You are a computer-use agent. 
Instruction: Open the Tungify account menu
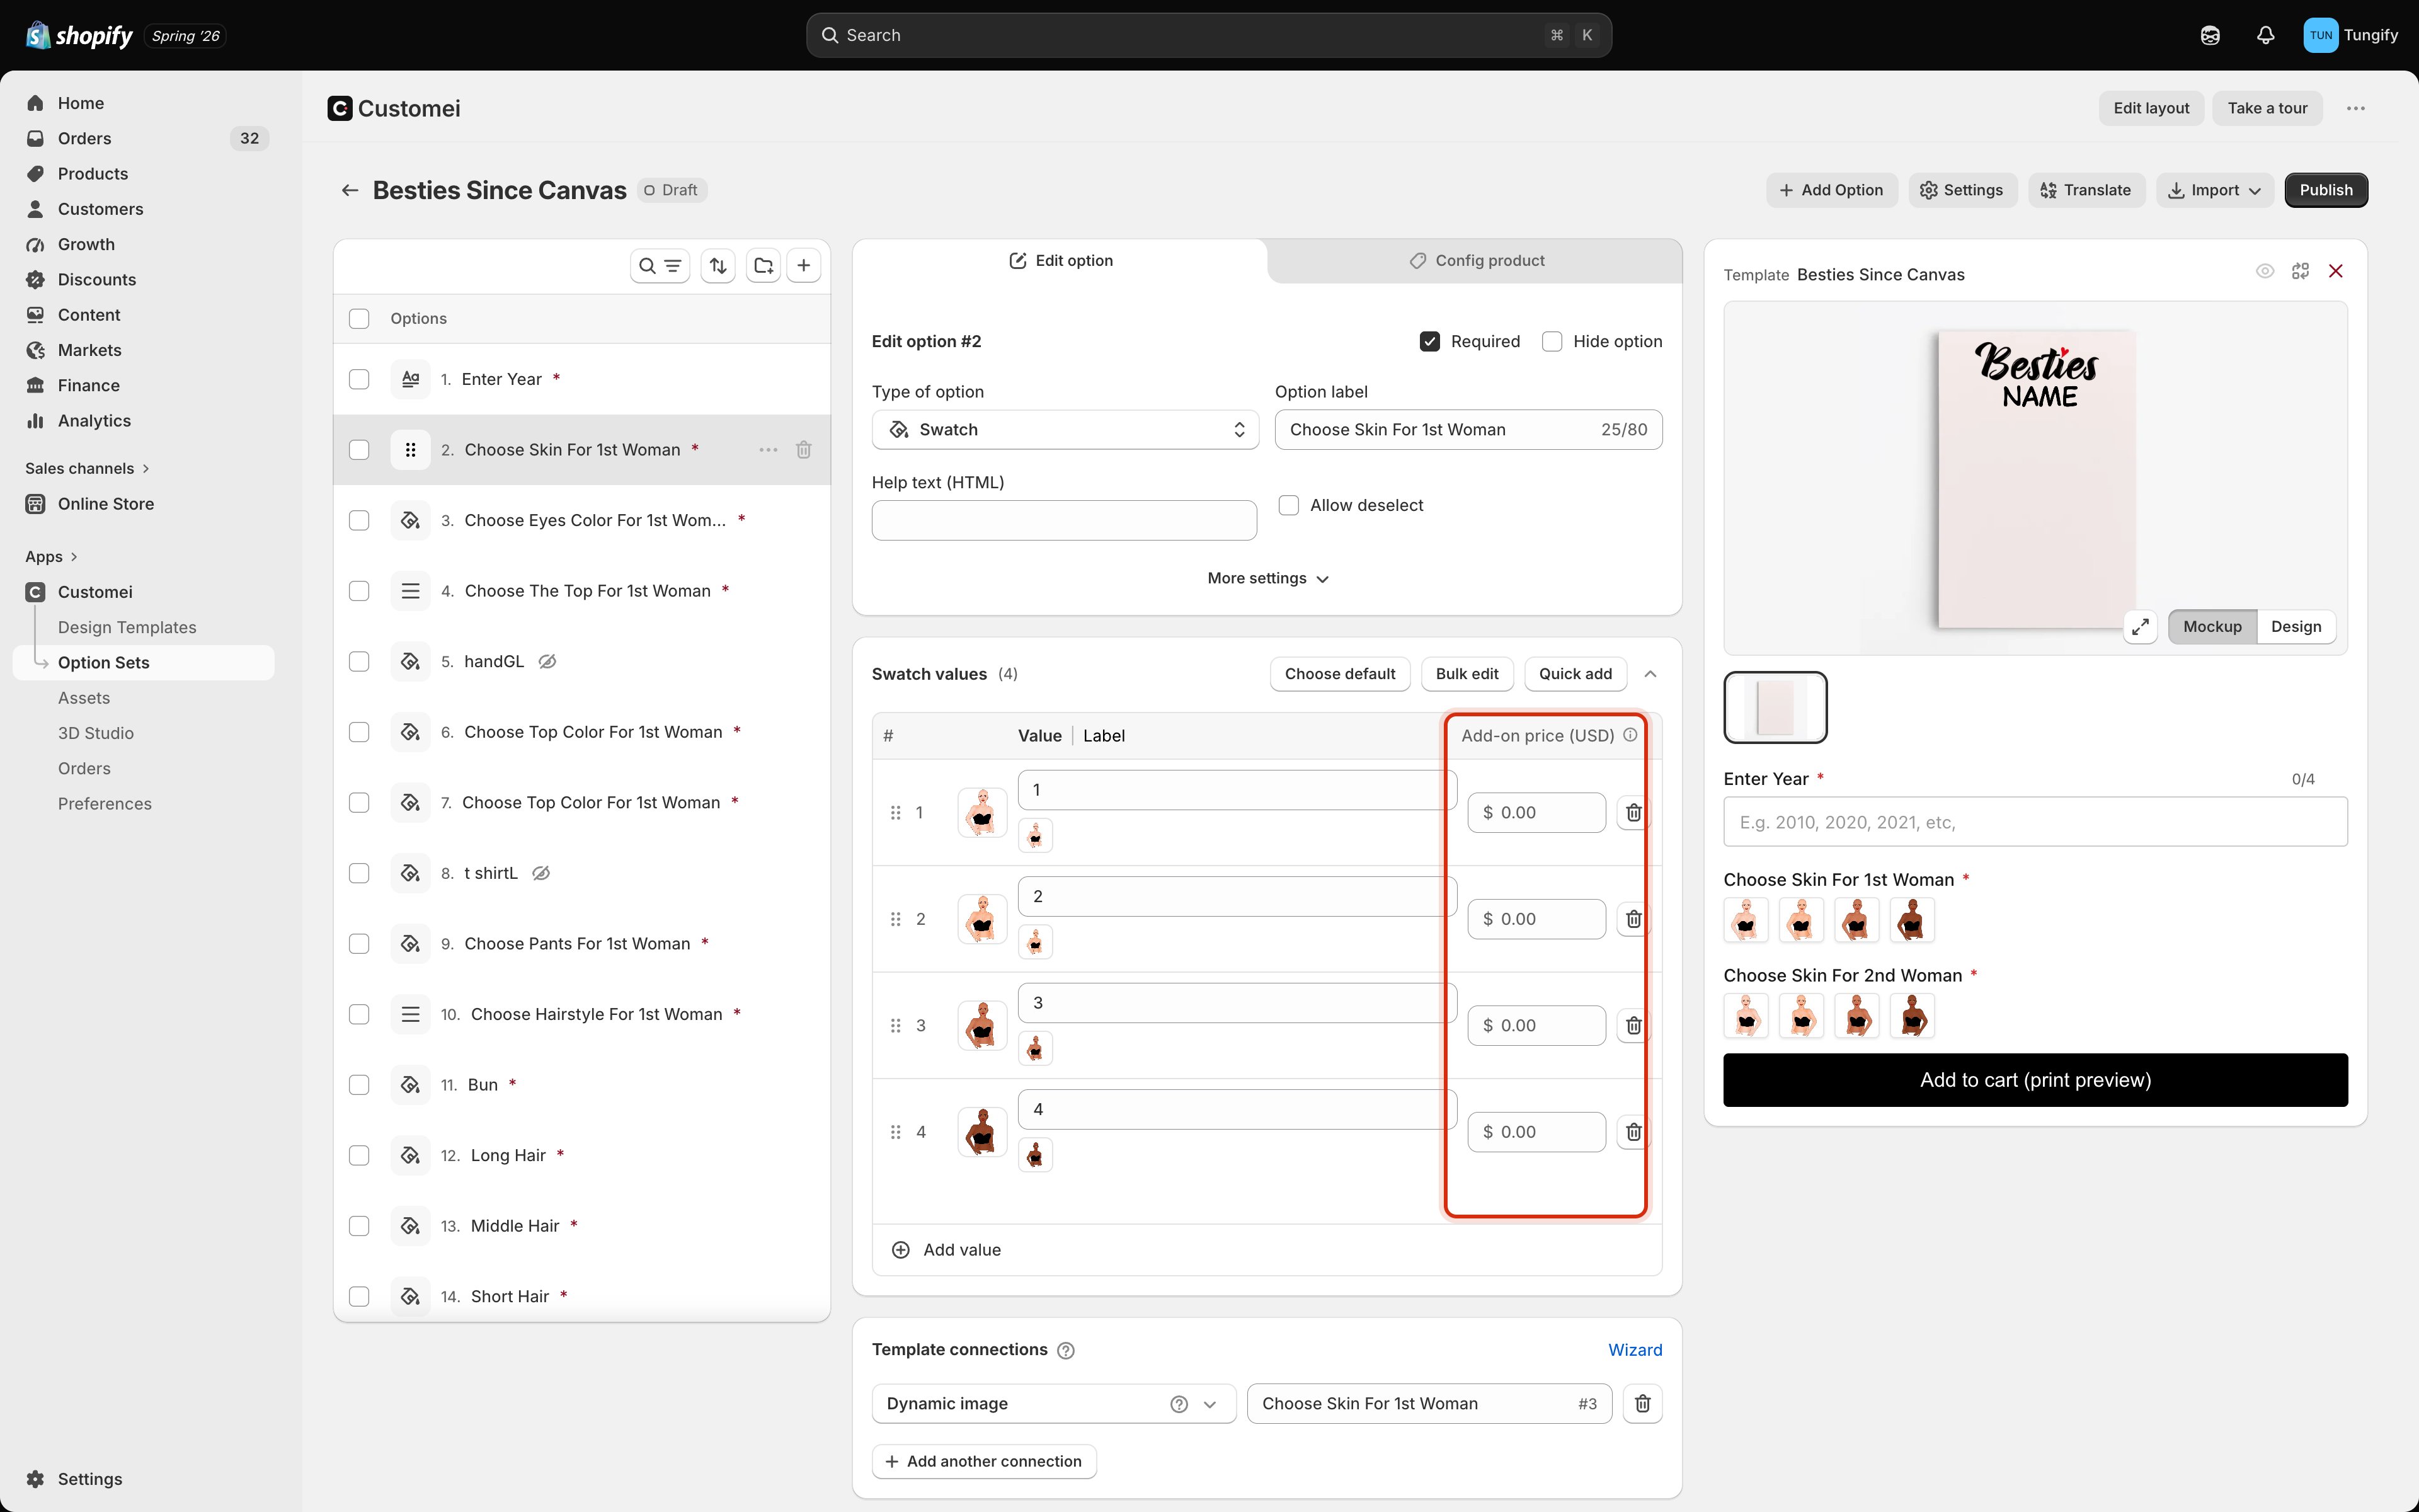(x=2350, y=35)
